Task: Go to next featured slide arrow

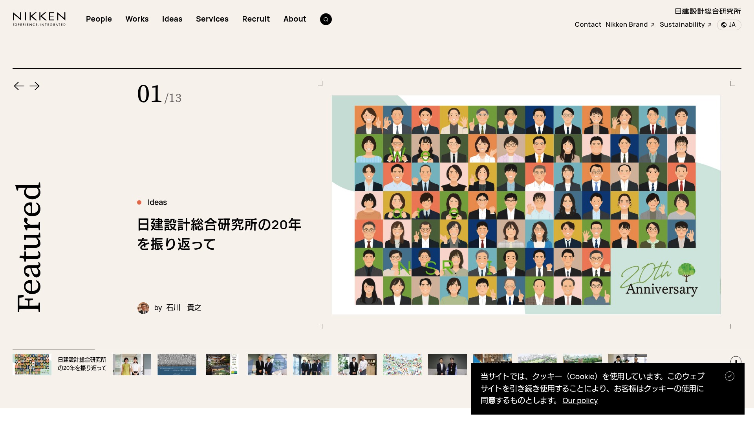Action: pos(35,86)
